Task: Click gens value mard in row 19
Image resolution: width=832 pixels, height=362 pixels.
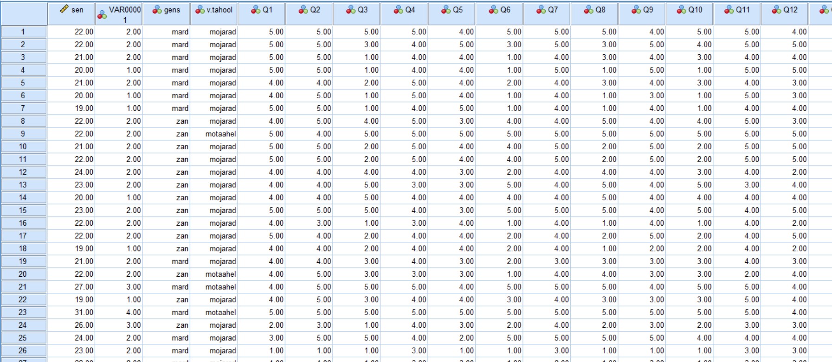Action: pyautogui.click(x=180, y=261)
